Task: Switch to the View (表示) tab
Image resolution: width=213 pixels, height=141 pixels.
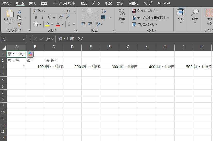Action: (120, 3)
